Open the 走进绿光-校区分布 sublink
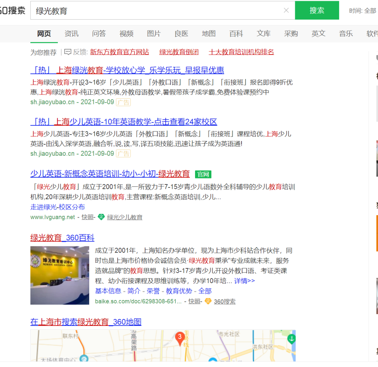 point(57,207)
